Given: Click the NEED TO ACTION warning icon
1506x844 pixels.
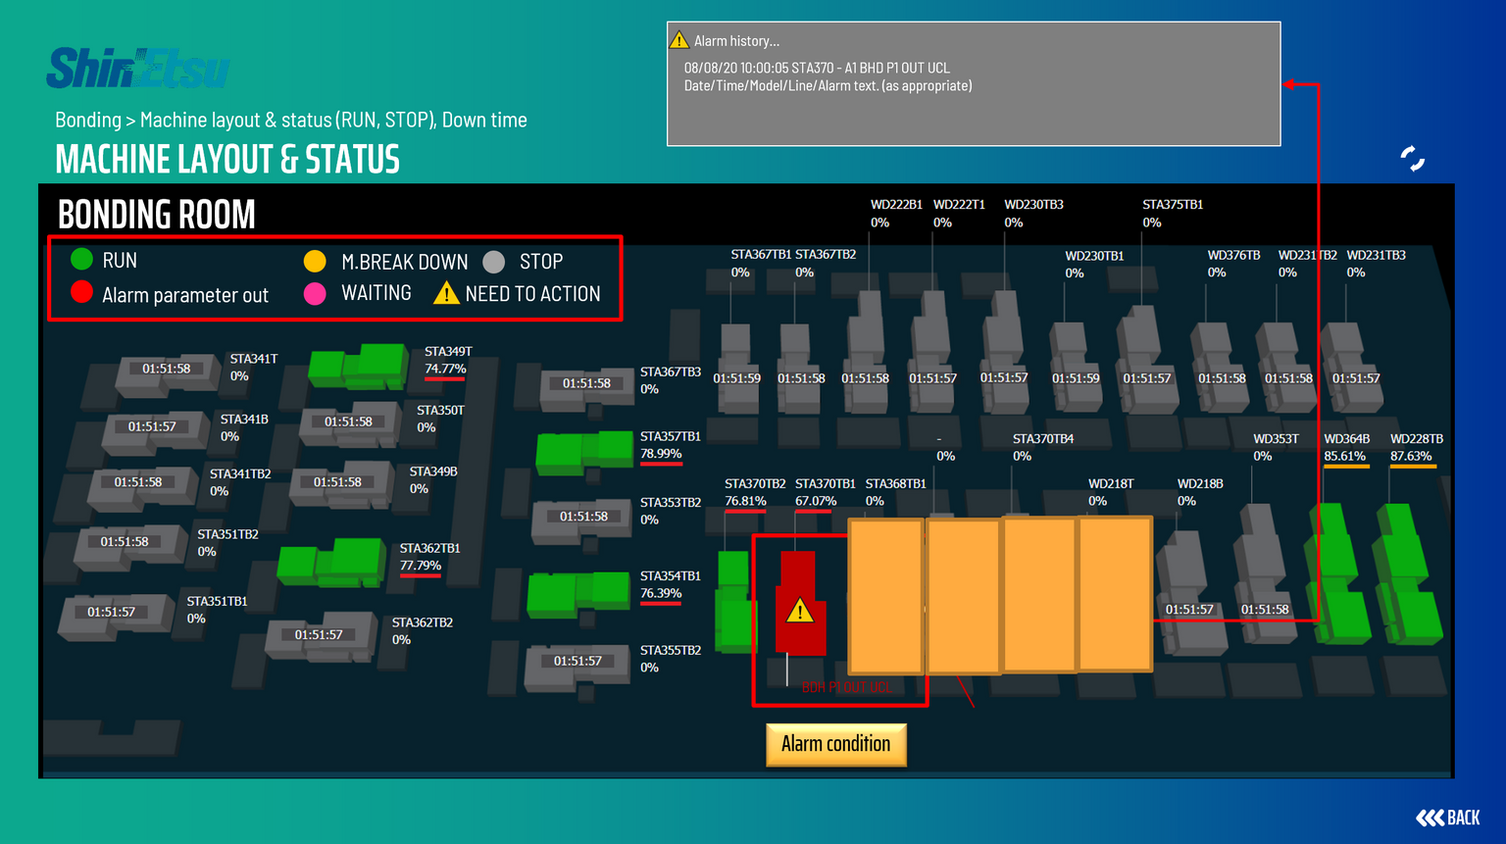Looking at the screenshot, I should pos(446,293).
